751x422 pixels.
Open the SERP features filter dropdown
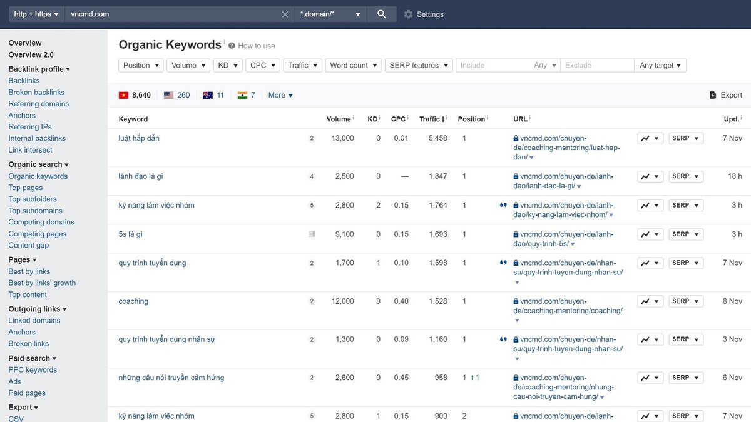419,65
